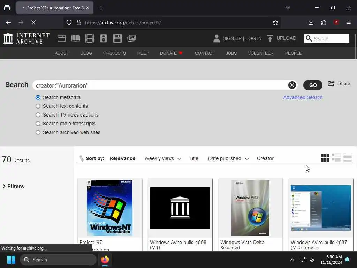Open VOLUNTEER nav menu item
Image resolution: width=357 pixels, height=268 pixels.
coord(261,53)
